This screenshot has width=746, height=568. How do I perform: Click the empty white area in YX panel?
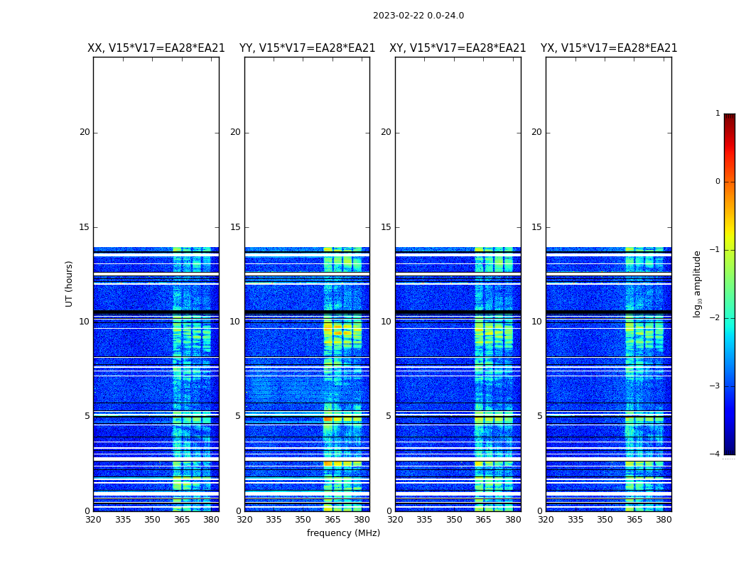point(608,152)
